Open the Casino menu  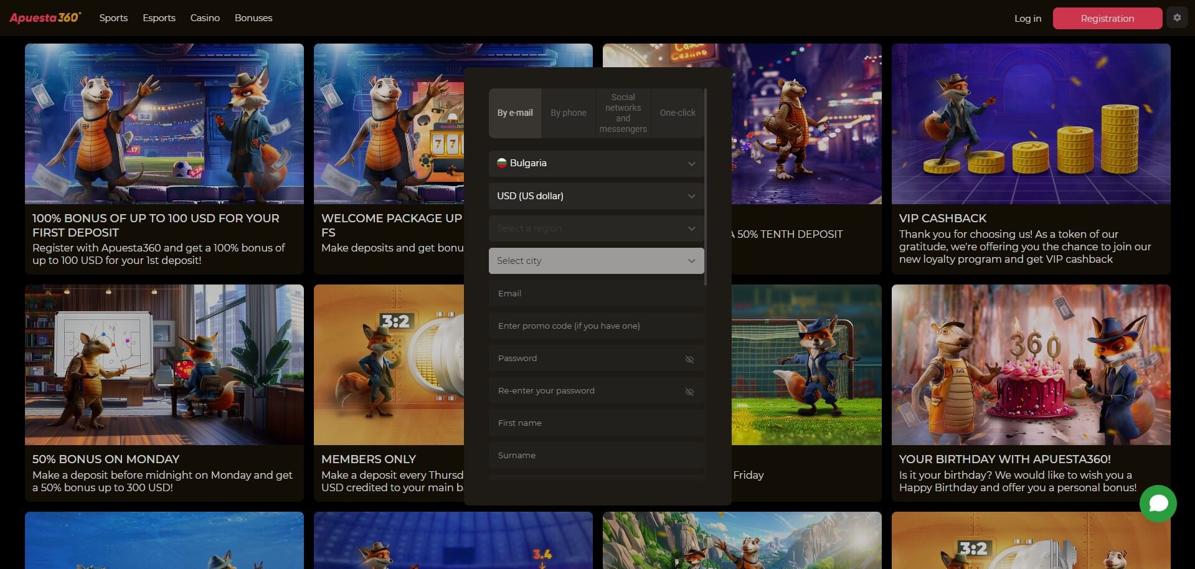pyautogui.click(x=205, y=18)
